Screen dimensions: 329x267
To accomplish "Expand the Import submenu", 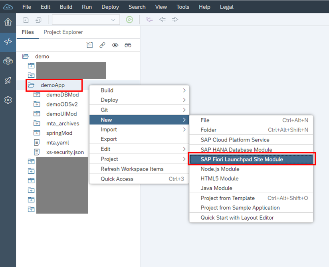I will point(139,130).
